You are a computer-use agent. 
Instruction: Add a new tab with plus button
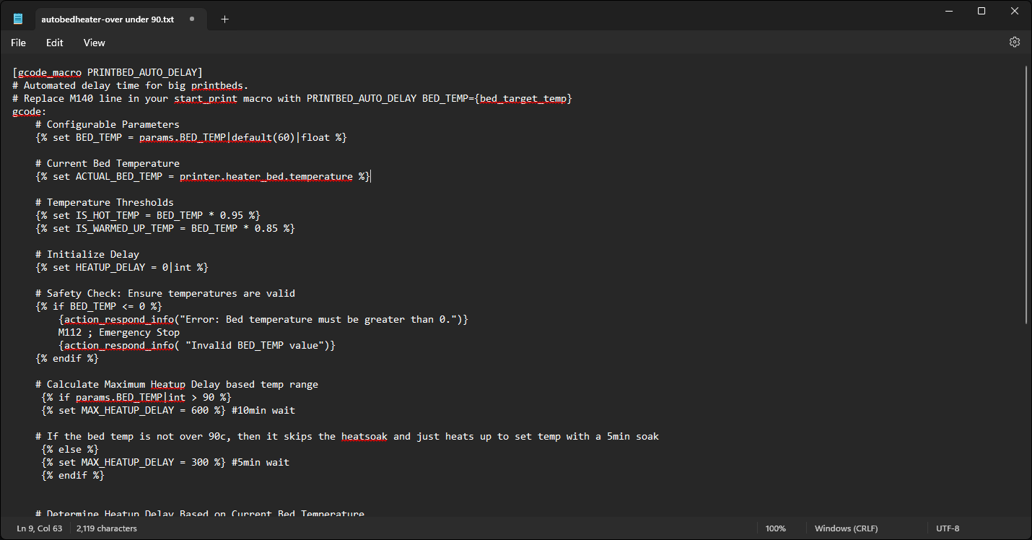(x=224, y=19)
